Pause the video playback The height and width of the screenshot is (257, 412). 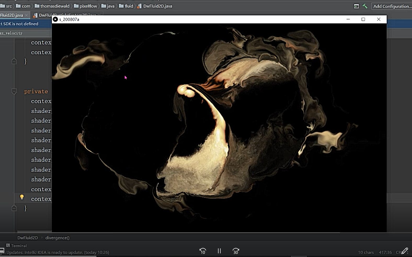click(219, 251)
